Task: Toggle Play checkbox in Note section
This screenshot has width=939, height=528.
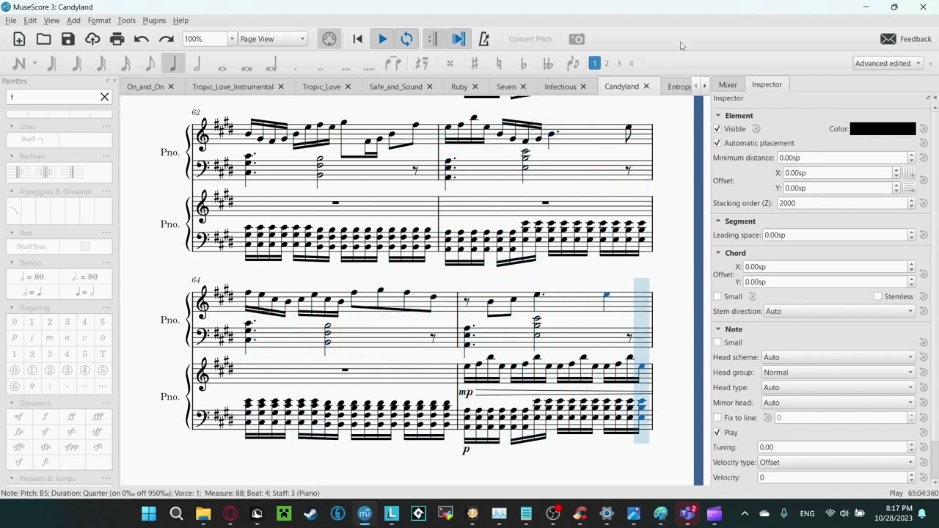Action: (717, 433)
